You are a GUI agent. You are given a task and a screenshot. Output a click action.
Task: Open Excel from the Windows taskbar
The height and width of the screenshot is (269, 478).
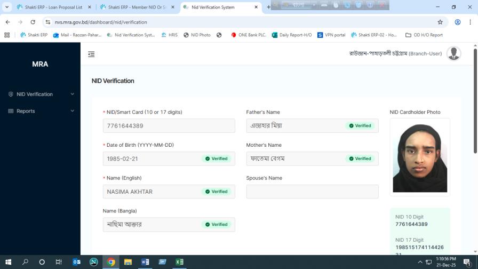coord(179,262)
